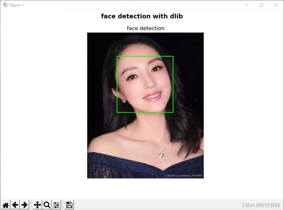Minimize the Figure 1 window

(x=247, y=5)
